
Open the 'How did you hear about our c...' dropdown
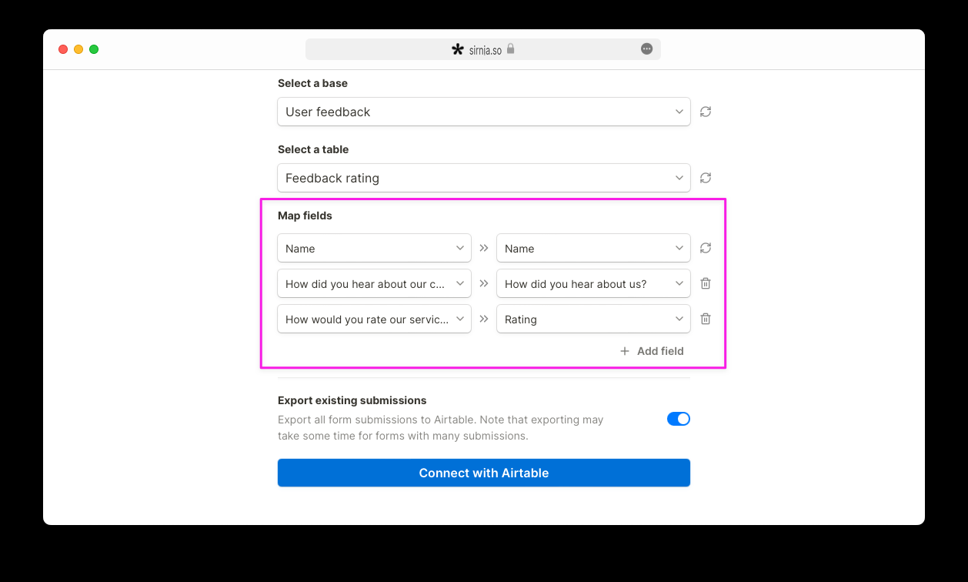[374, 283]
